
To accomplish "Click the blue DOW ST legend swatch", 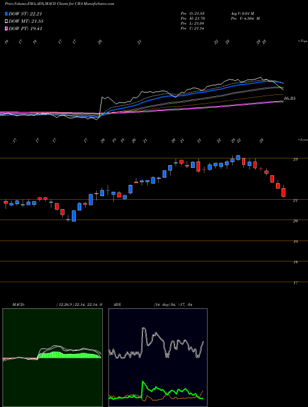I will pos(7,14).
